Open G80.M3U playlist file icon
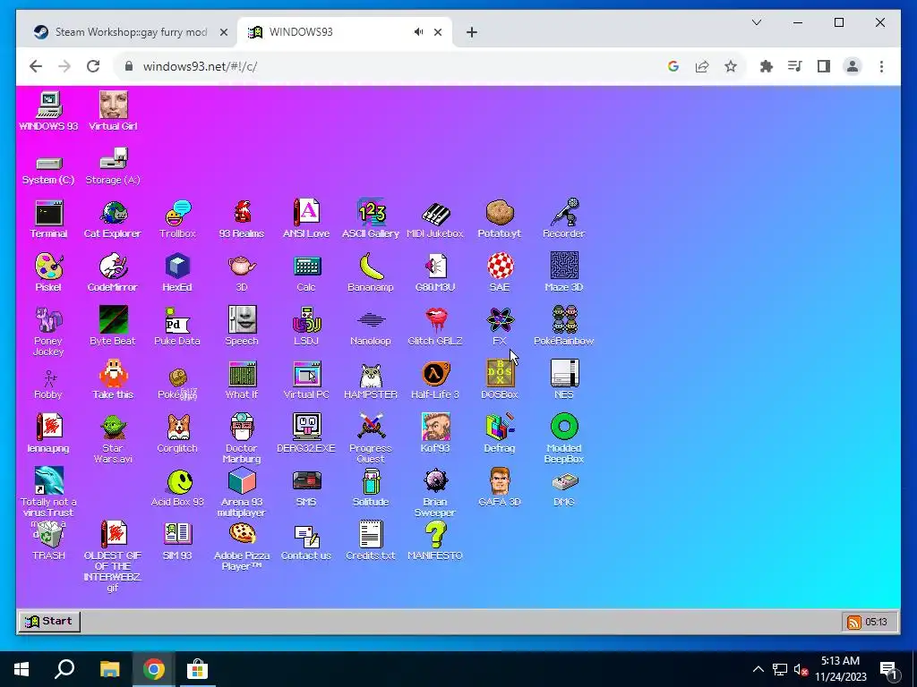The height and width of the screenshot is (687, 917). pyautogui.click(x=435, y=267)
